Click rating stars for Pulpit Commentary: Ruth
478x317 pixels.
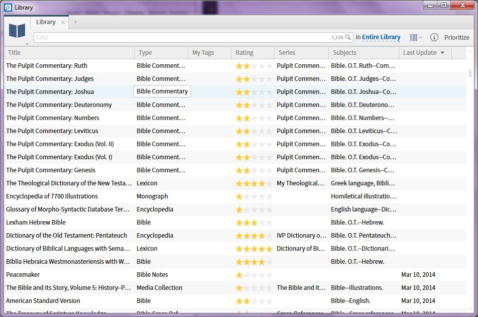(254, 66)
